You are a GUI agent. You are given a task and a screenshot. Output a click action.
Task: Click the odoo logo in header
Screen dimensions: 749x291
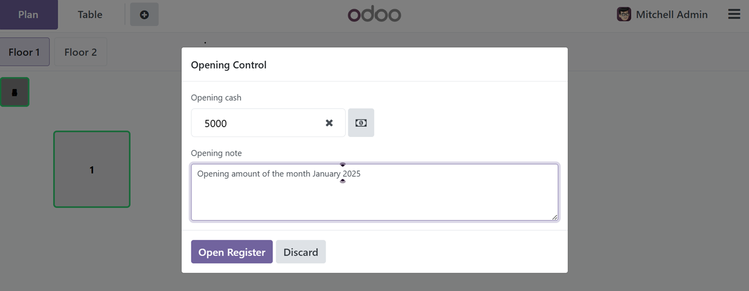[x=374, y=14]
